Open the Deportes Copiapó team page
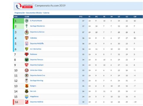This screenshot has height=106, width=143. (37, 65)
